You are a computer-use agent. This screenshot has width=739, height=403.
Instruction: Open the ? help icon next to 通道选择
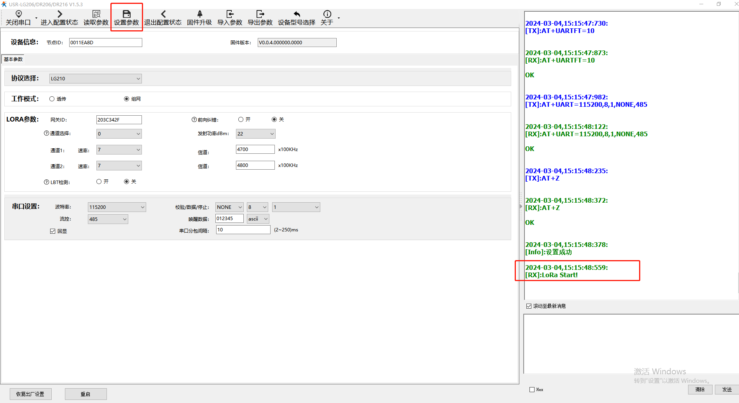(46, 133)
